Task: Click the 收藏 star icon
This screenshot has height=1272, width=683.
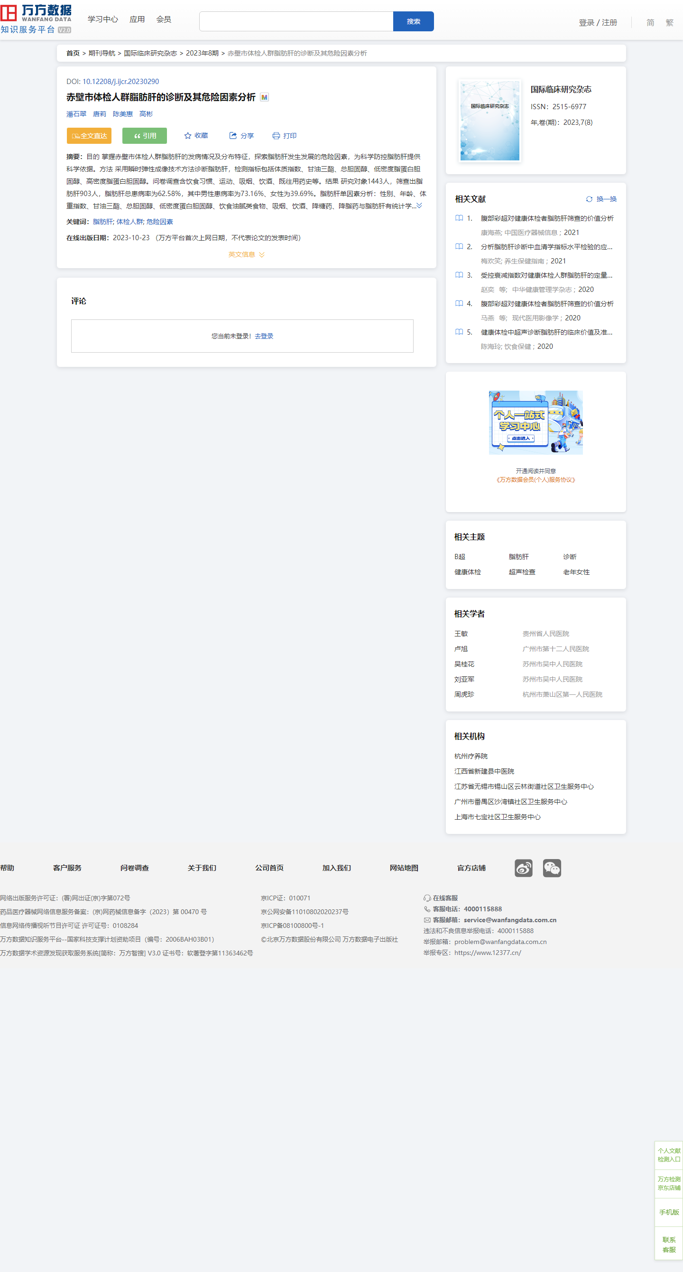Action: [x=187, y=136]
